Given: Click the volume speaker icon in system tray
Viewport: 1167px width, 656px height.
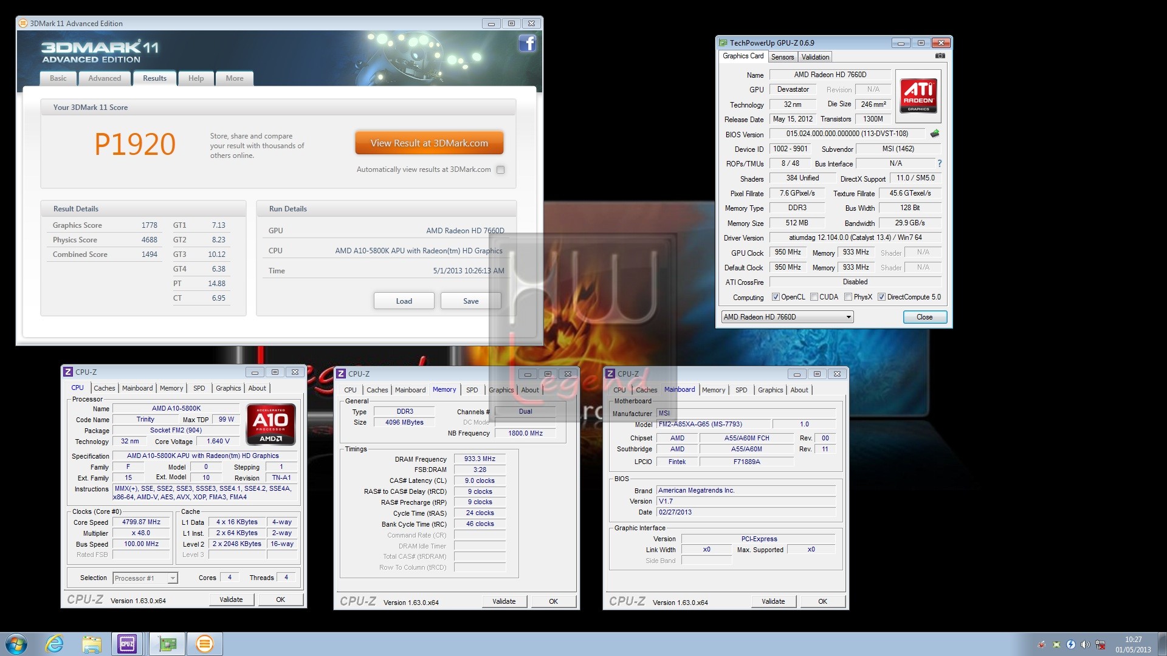Looking at the screenshot, I should coord(1086,644).
